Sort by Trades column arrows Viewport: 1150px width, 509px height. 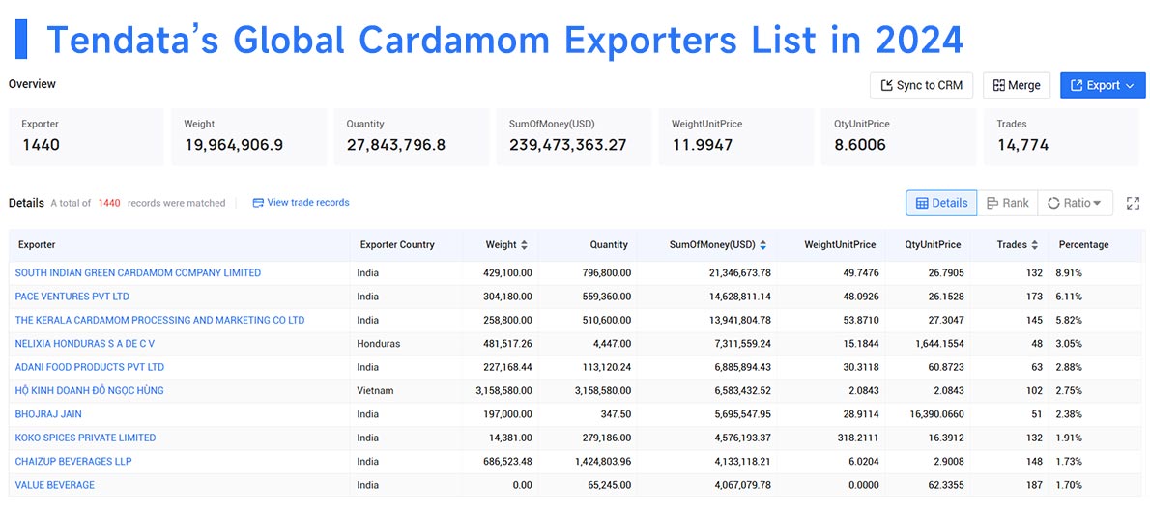click(1035, 245)
